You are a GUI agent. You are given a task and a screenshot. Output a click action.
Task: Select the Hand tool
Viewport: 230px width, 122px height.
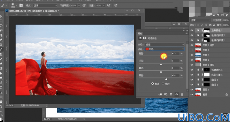coord(1,102)
